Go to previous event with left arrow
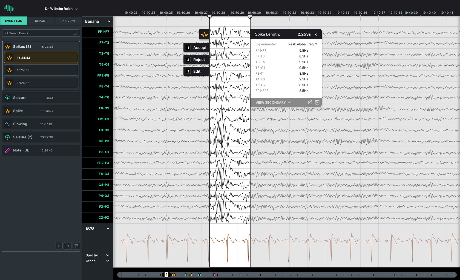Image resolution: width=460 pixels, height=280 pixels. (x=59, y=246)
